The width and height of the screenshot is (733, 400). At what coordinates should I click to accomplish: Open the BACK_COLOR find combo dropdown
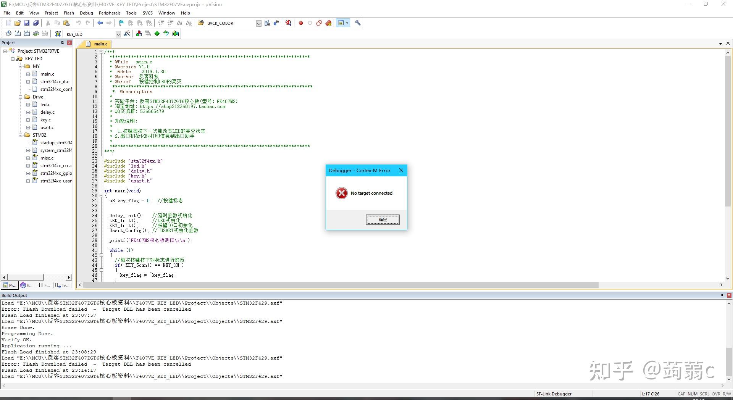[258, 23]
